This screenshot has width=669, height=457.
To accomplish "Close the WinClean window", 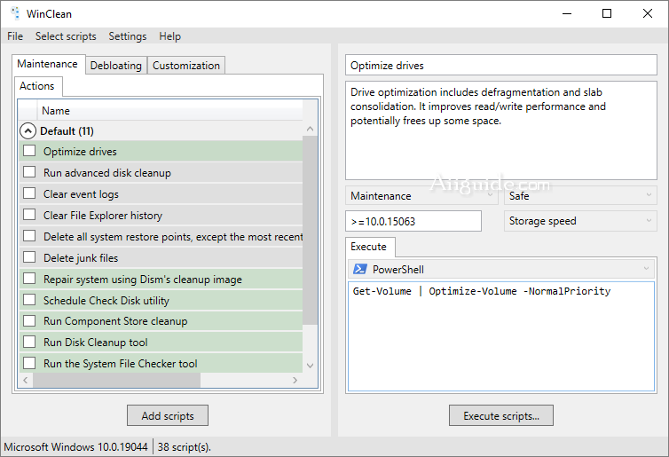I will click(647, 13).
